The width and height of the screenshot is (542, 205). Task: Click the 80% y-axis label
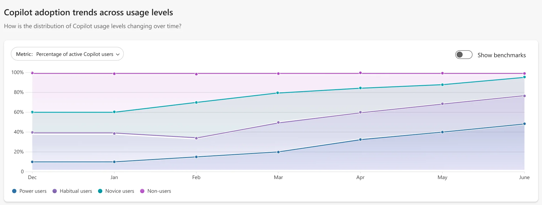pos(19,92)
